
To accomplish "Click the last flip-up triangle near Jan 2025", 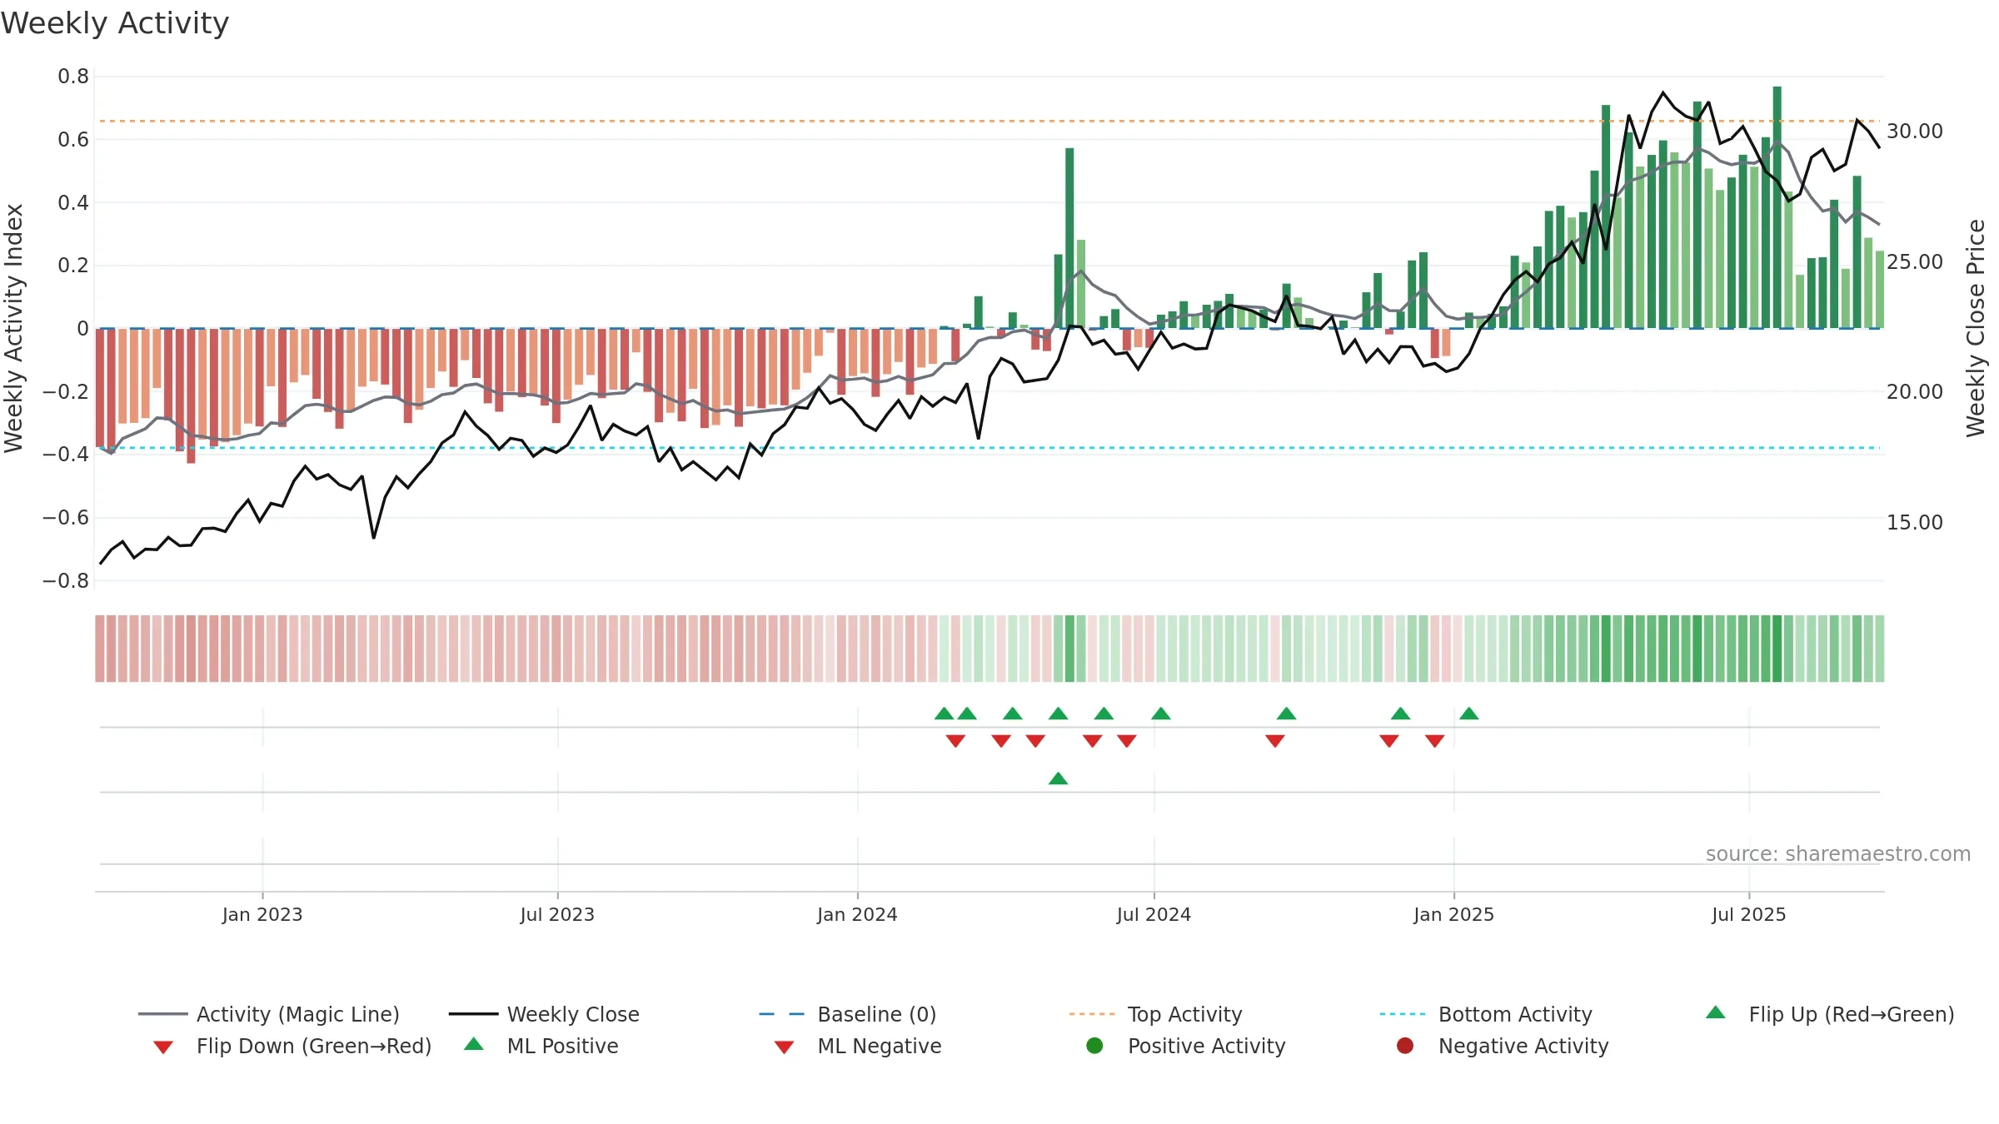I will pos(1469,714).
